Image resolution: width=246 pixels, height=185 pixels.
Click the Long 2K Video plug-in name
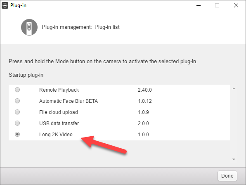click(56, 135)
